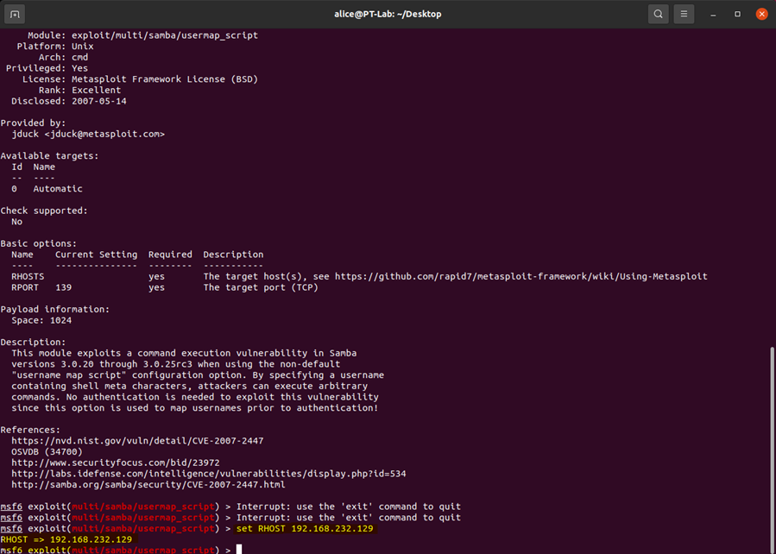Click the "Payload information:" heading
This screenshot has height=554, width=776.
click(55, 310)
